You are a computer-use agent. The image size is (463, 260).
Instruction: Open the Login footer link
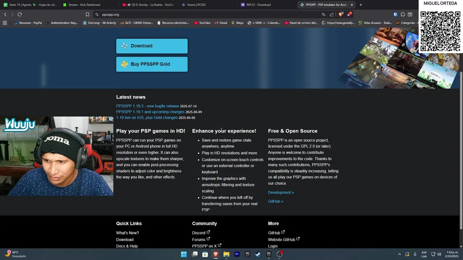click(x=273, y=246)
